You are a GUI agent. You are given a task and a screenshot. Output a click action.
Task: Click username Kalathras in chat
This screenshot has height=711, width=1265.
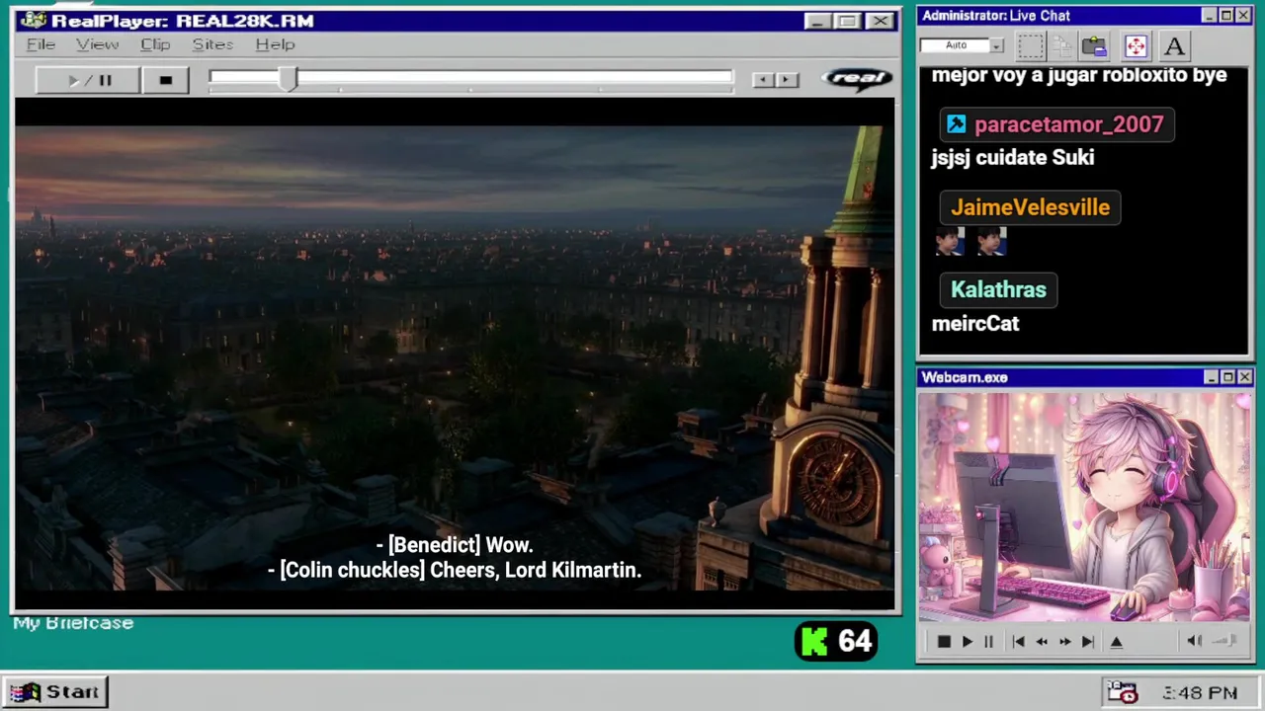pyautogui.click(x=998, y=289)
